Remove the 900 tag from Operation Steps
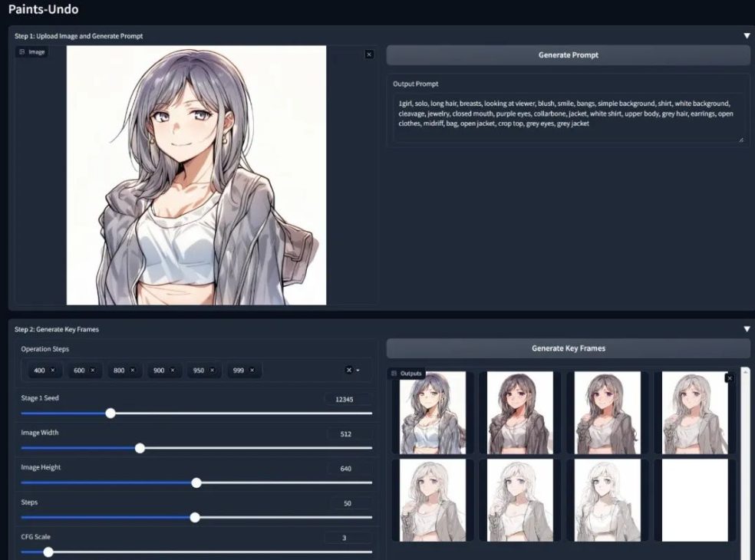The image size is (755, 560). pos(172,371)
